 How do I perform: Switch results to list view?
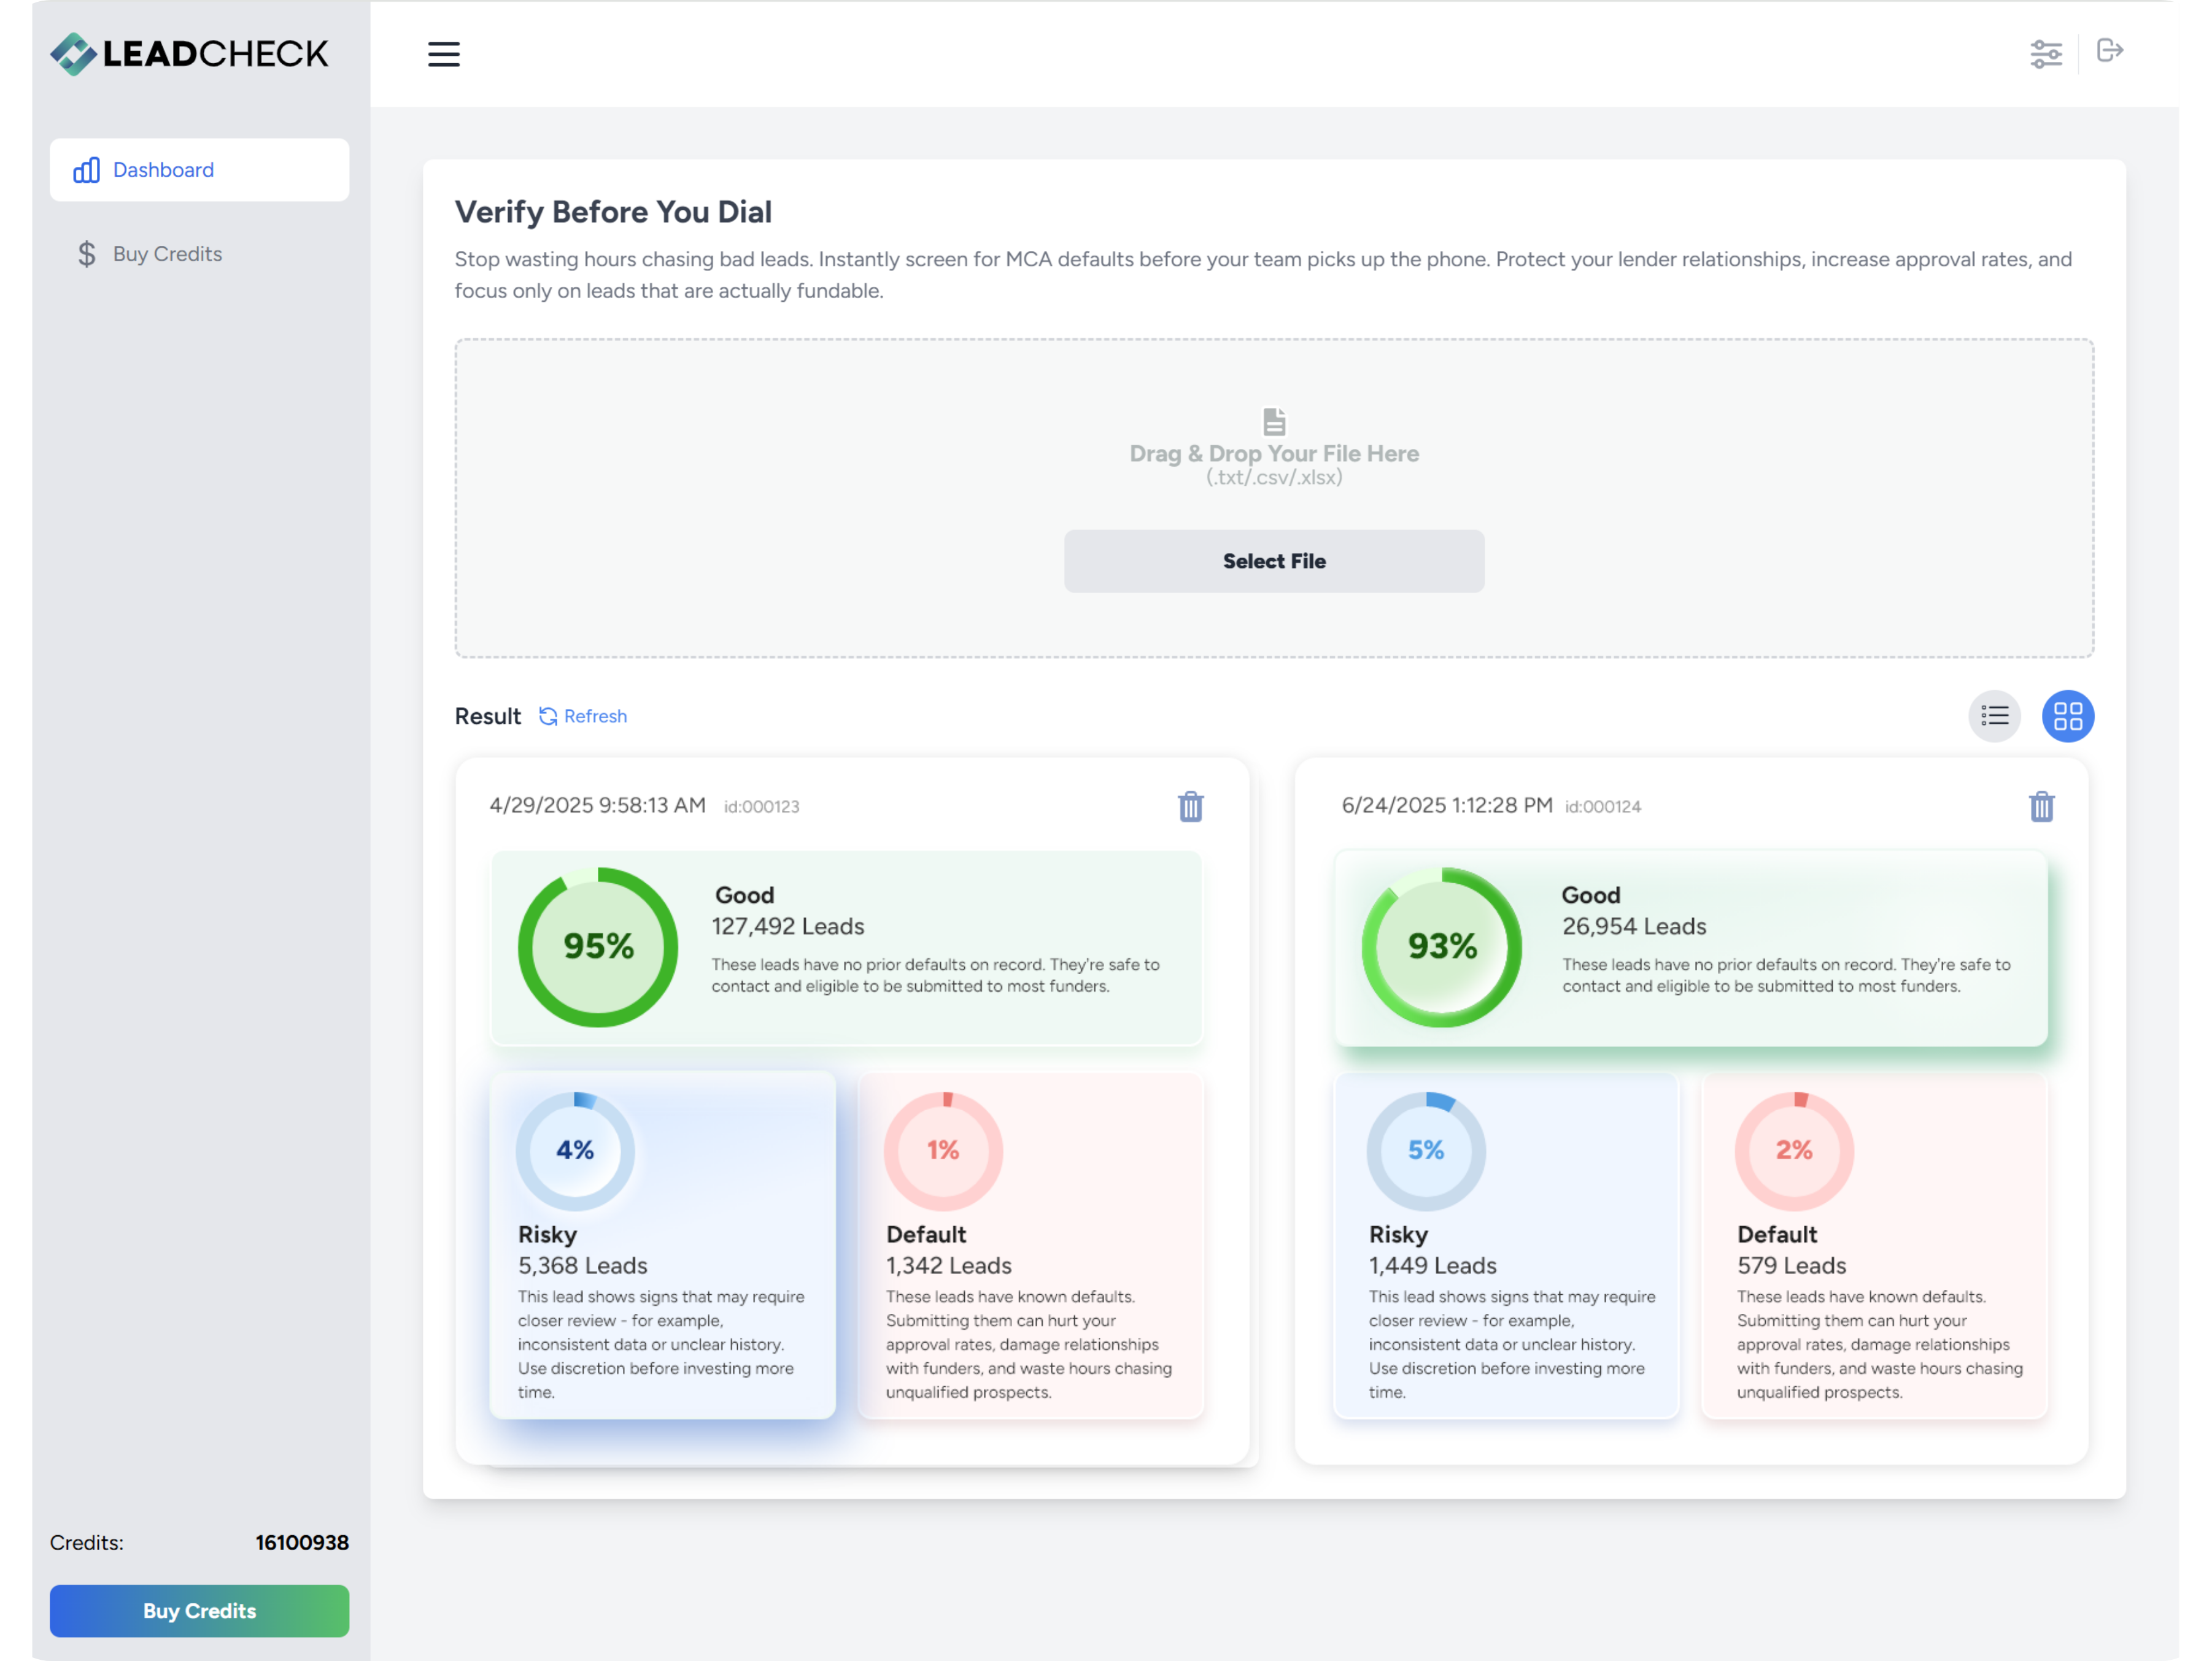(1994, 716)
